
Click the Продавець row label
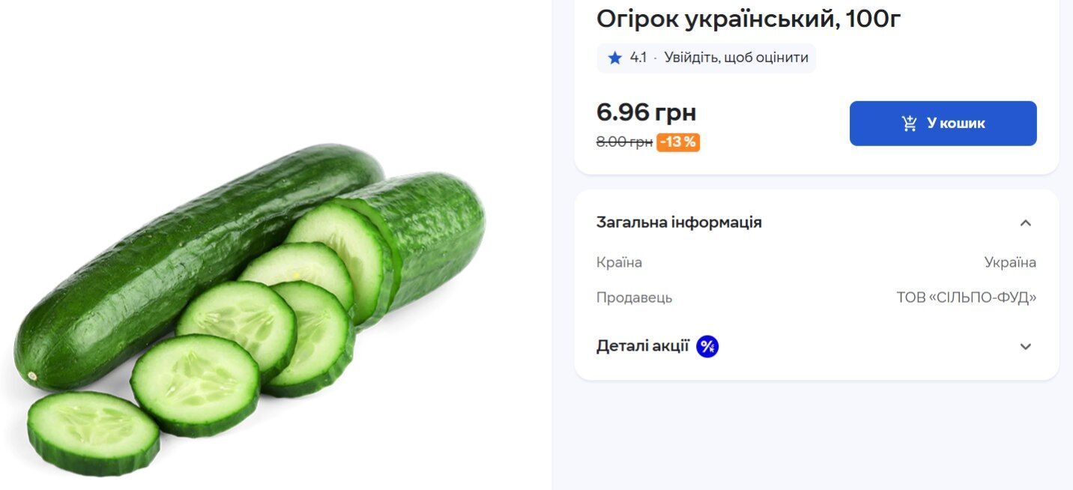point(634,297)
